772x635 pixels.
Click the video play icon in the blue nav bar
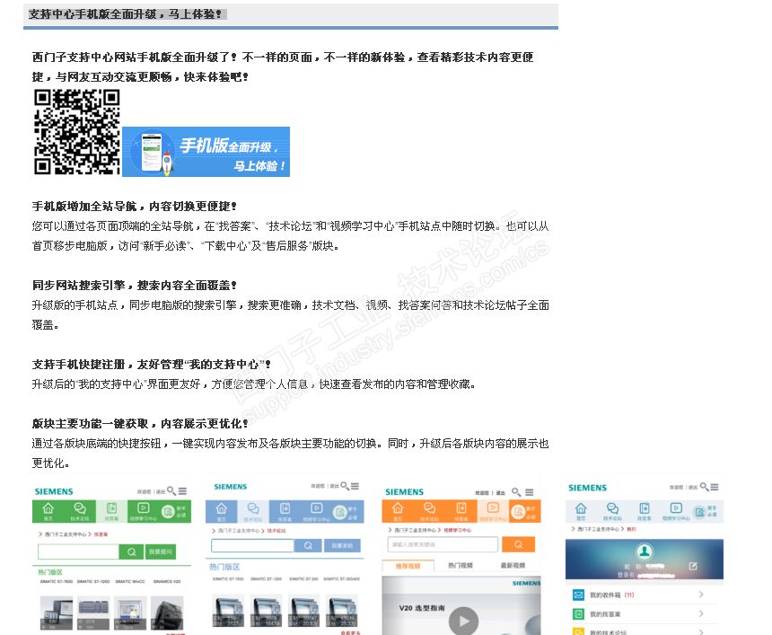coord(317,507)
